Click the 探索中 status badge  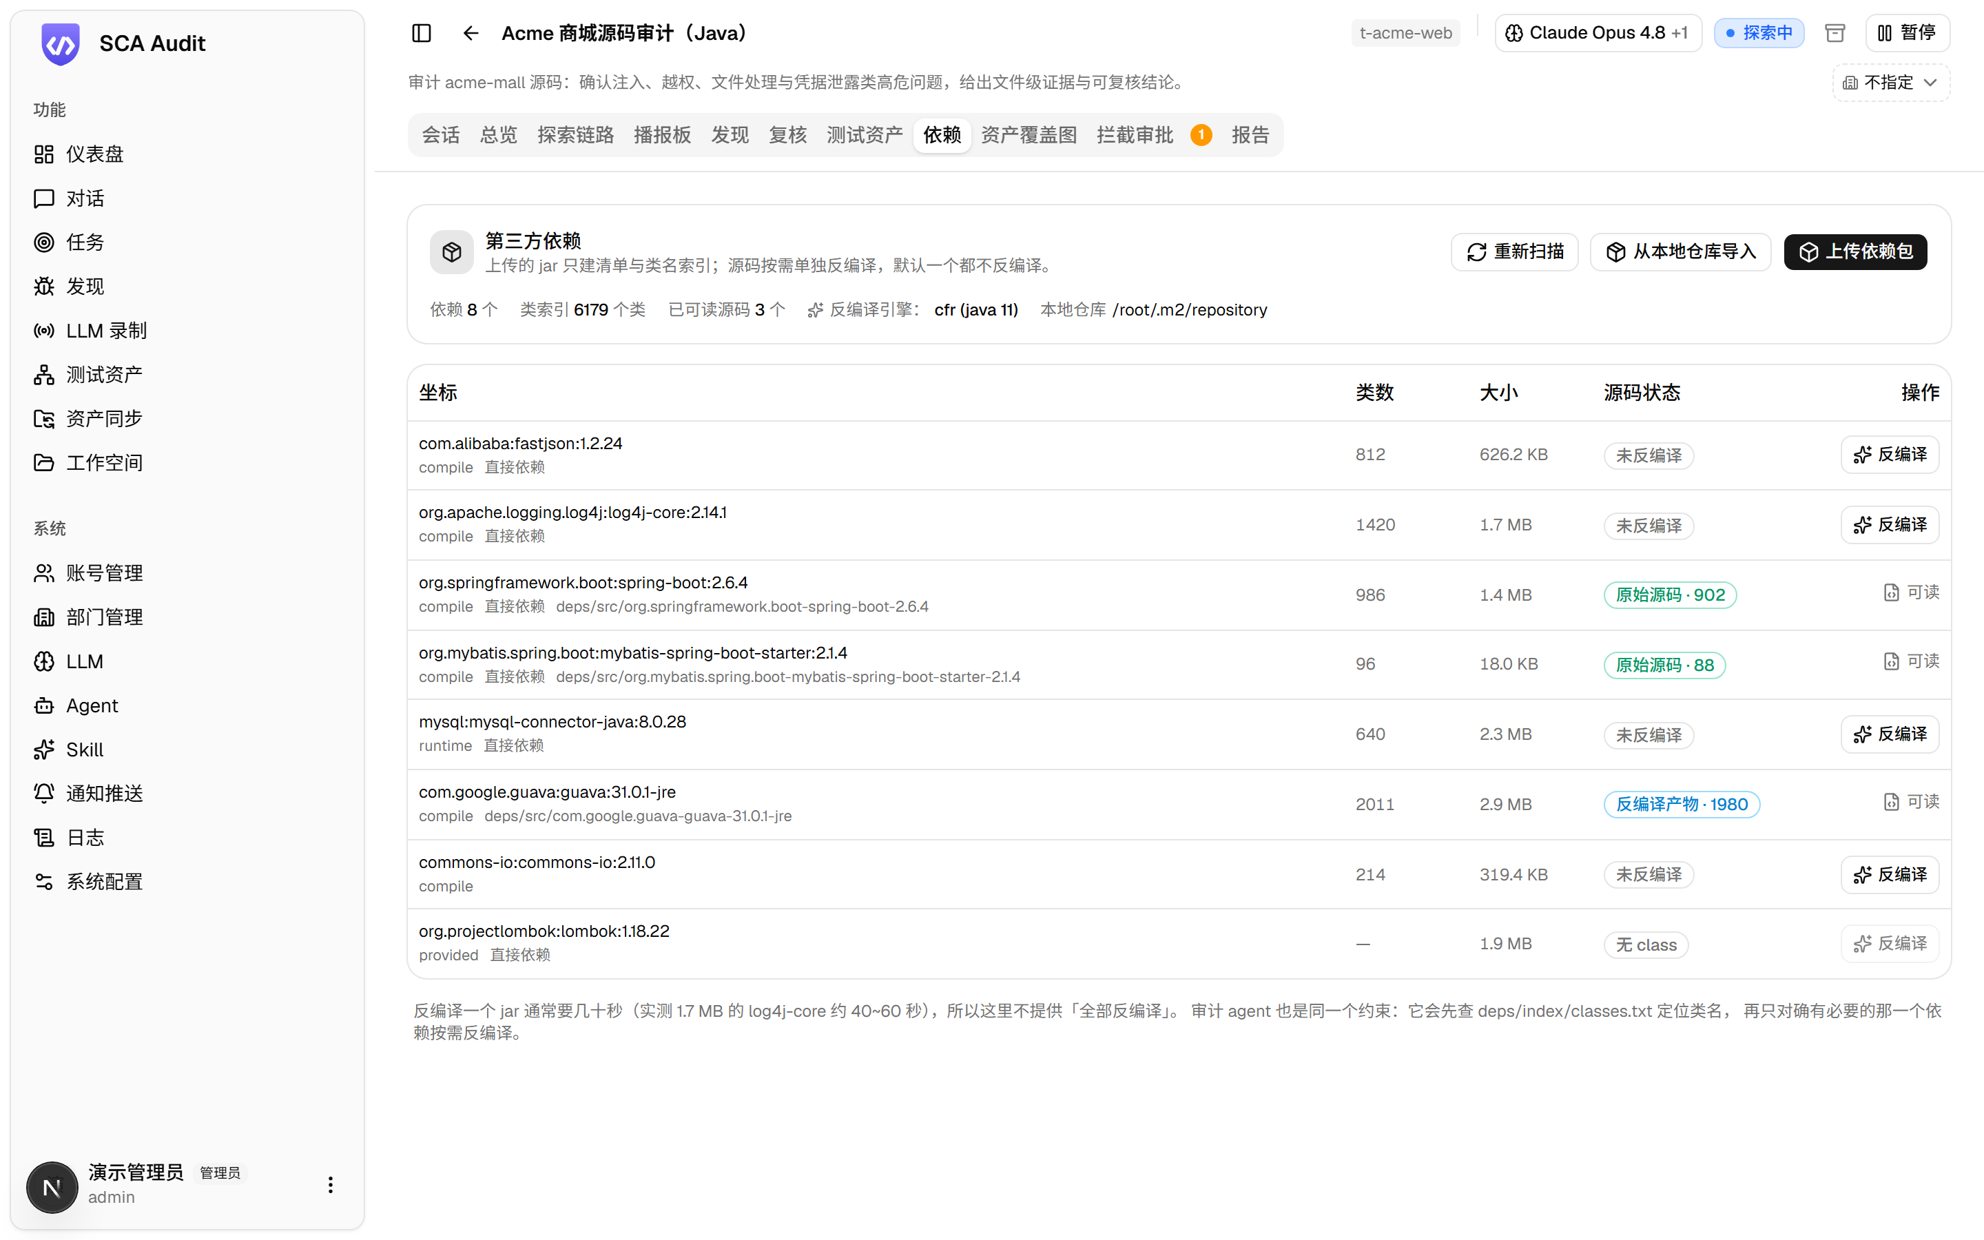pyautogui.click(x=1759, y=33)
